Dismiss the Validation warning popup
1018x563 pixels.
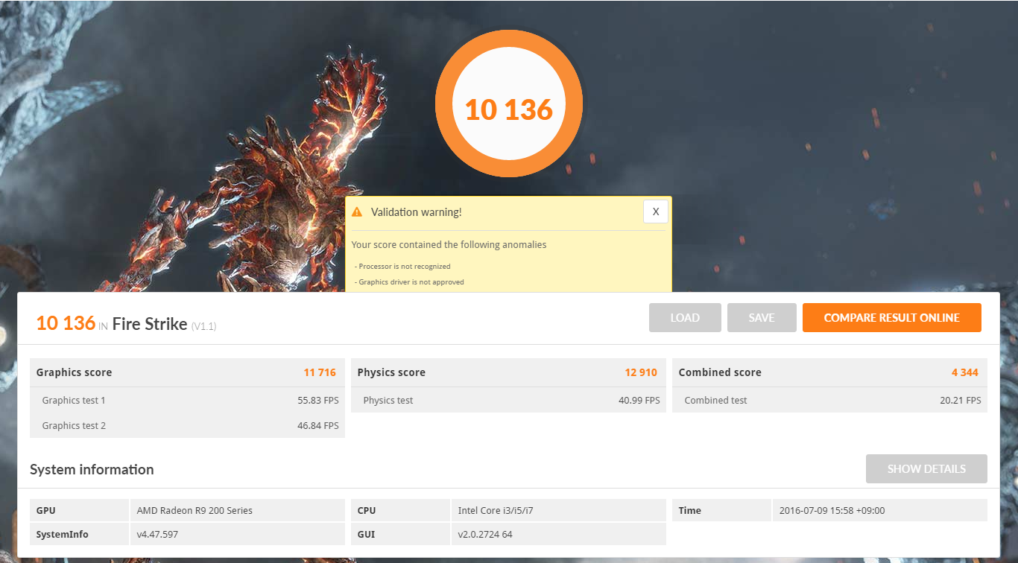pyautogui.click(x=655, y=211)
